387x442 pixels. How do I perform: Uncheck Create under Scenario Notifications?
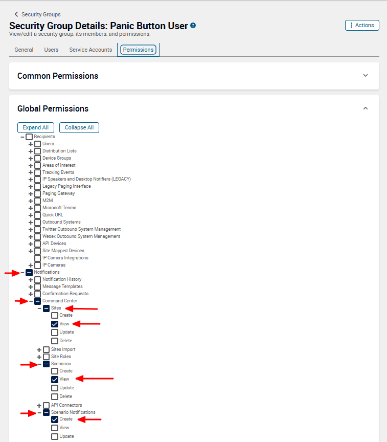pyautogui.click(x=55, y=419)
